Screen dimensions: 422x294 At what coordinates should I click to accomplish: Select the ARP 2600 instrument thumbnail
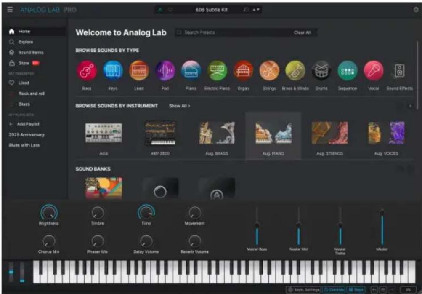pos(160,133)
